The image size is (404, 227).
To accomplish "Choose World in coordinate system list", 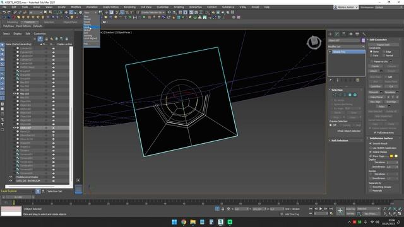I will click(87, 22).
